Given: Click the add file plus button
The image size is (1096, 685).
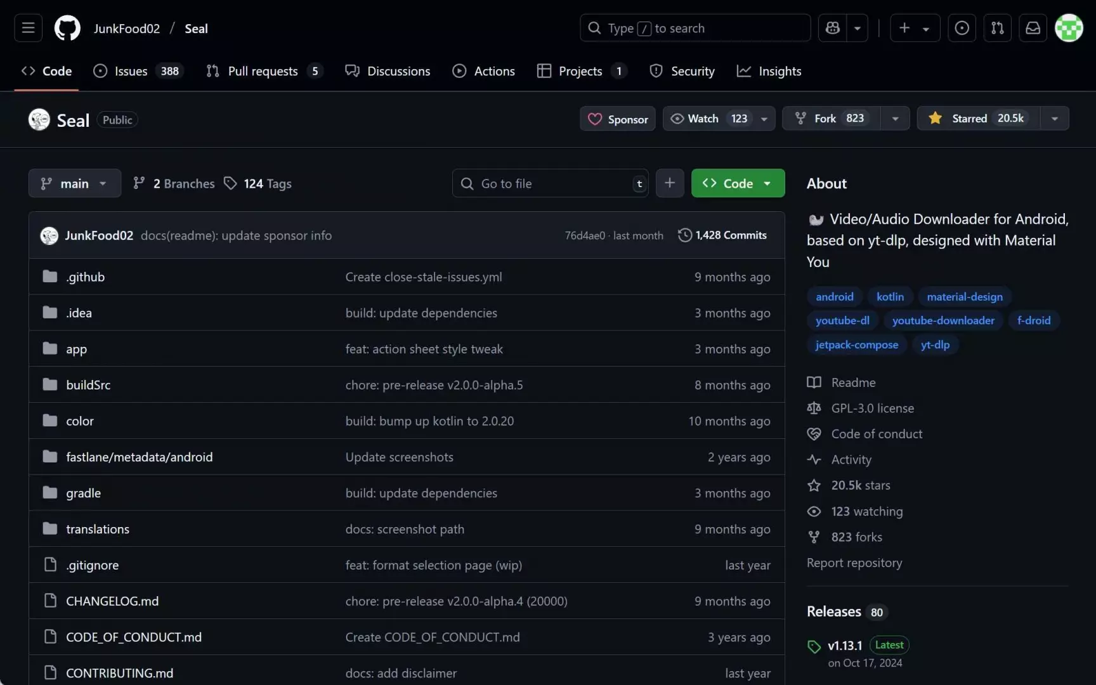Looking at the screenshot, I should [x=670, y=183].
